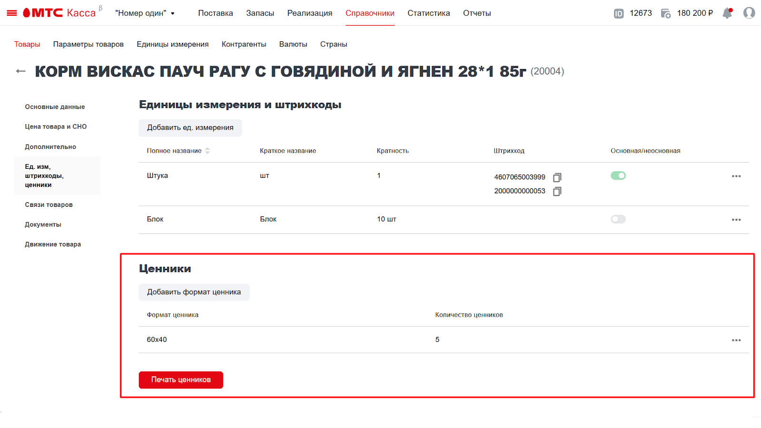Click the price tag quantity 5
This screenshot has height=428, width=761.
[437, 340]
